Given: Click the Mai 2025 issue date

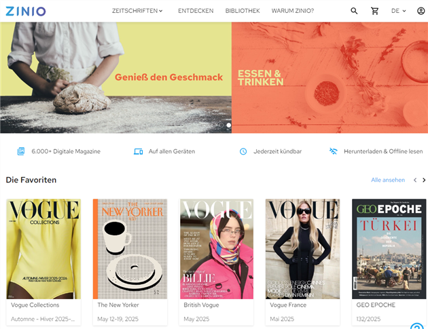Looking at the screenshot, I should tap(282, 319).
